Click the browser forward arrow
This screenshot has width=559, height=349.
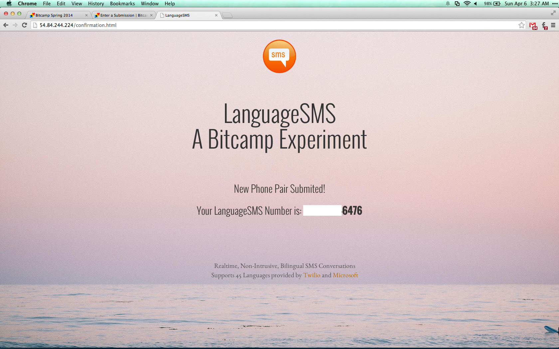[15, 25]
